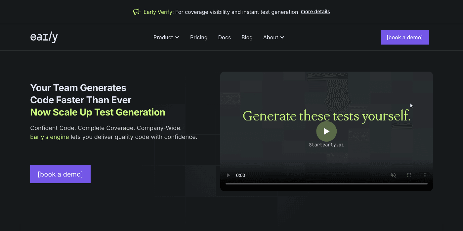Image resolution: width=463 pixels, height=231 pixels.
Task: Expand the About dropdown chevron
Action: (x=282, y=38)
